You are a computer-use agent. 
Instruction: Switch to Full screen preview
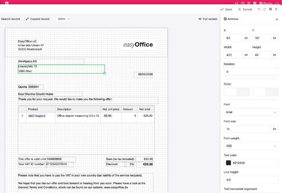point(208,19)
